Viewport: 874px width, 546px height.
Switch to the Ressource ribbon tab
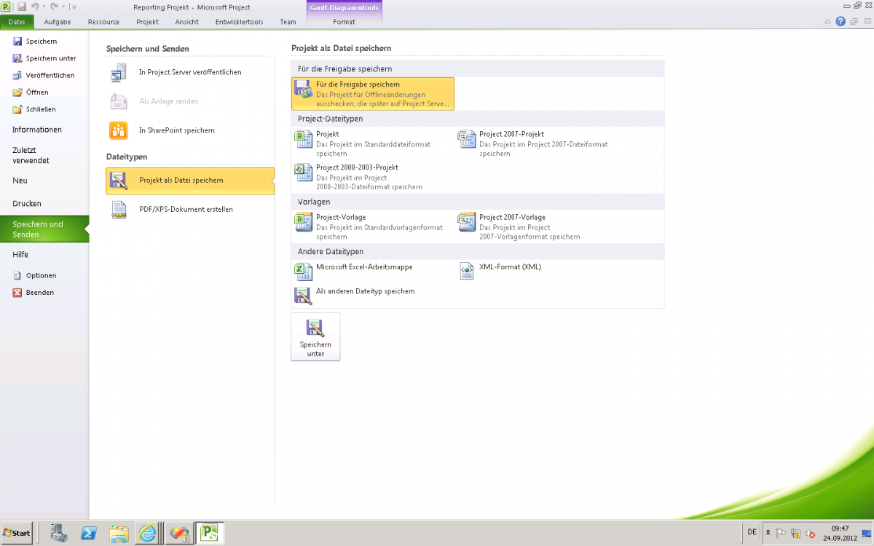point(103,22)
